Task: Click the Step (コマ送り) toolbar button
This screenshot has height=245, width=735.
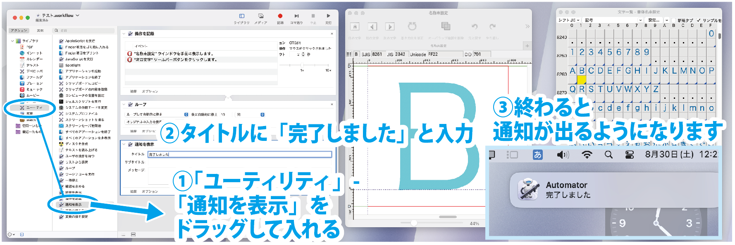Action: tap(296, 16)
